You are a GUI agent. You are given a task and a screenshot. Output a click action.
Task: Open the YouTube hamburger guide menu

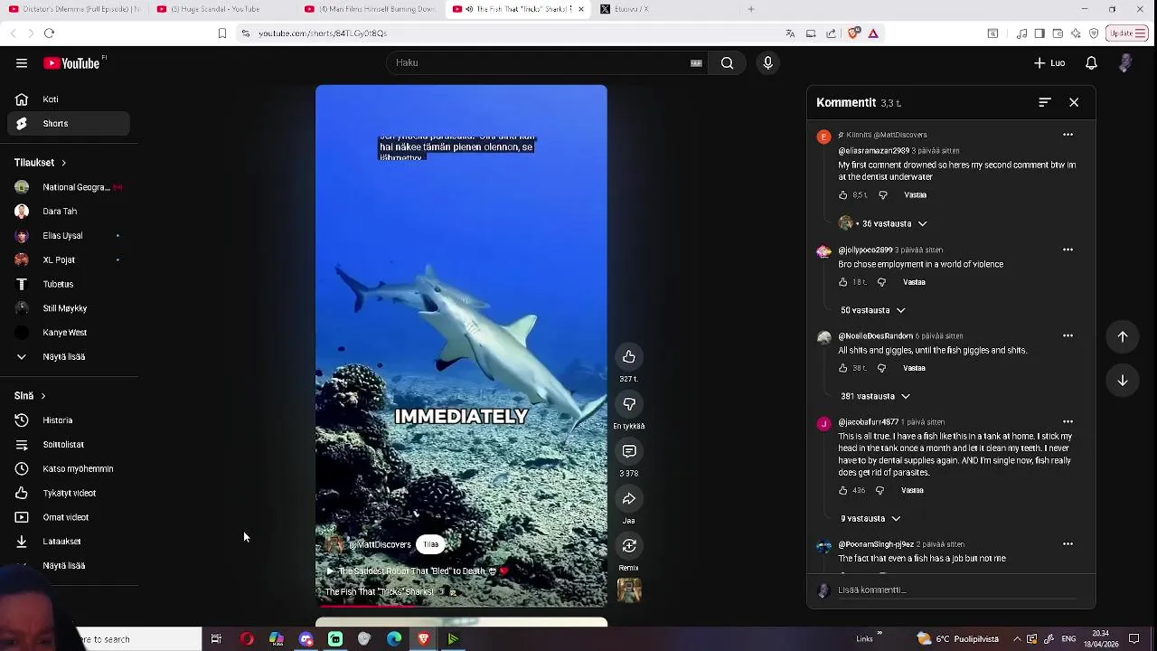pyautogui.click(x=22, y=63)
